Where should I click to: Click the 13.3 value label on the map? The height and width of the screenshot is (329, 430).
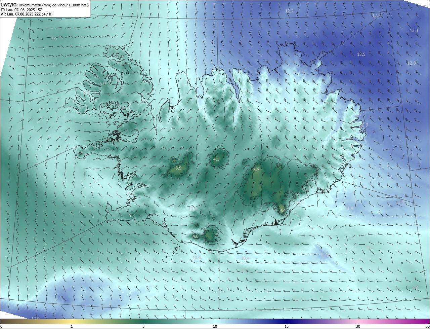(414, 31)
